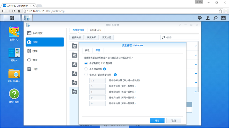Open File Station desktop icon

click(x=14, y=75)
